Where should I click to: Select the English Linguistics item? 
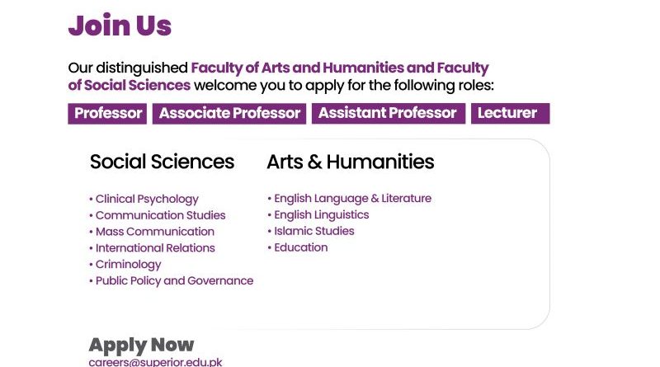[321, 215]
